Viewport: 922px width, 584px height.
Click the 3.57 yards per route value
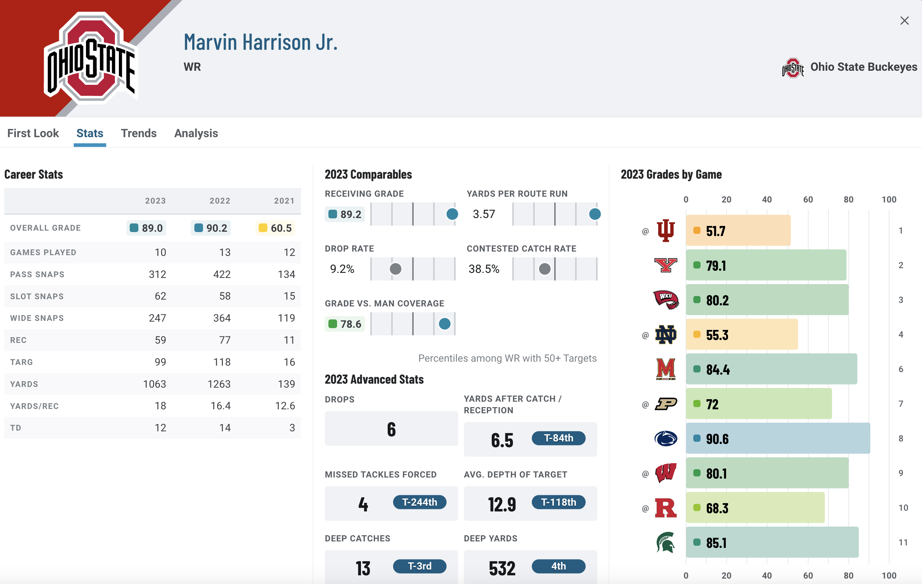tap(484, 214)
